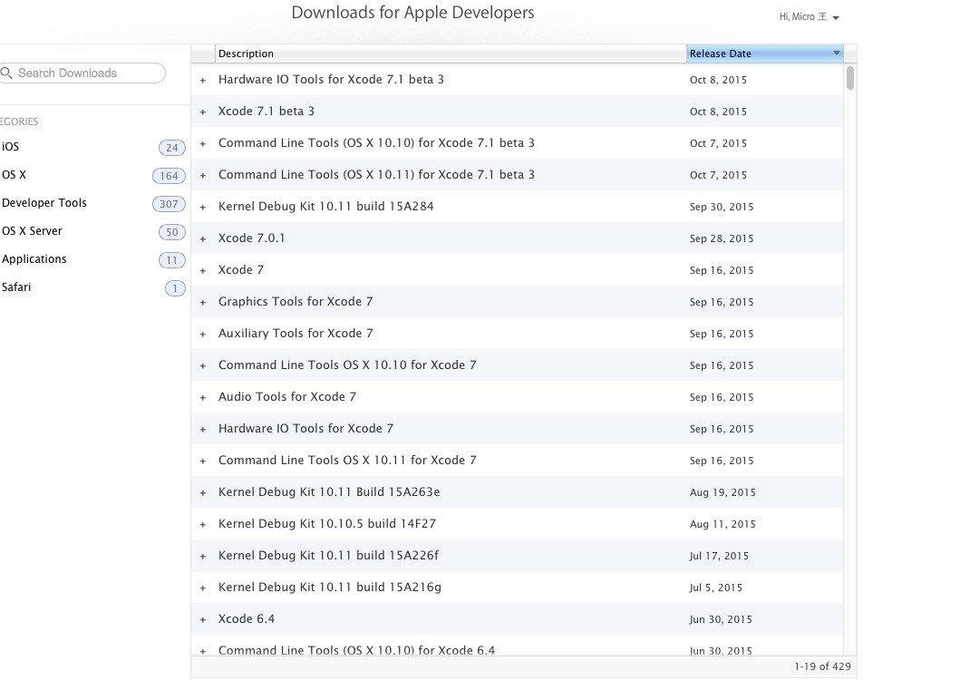Click the 'Xcode 7.1 beta 3' title

pos(266,112)
